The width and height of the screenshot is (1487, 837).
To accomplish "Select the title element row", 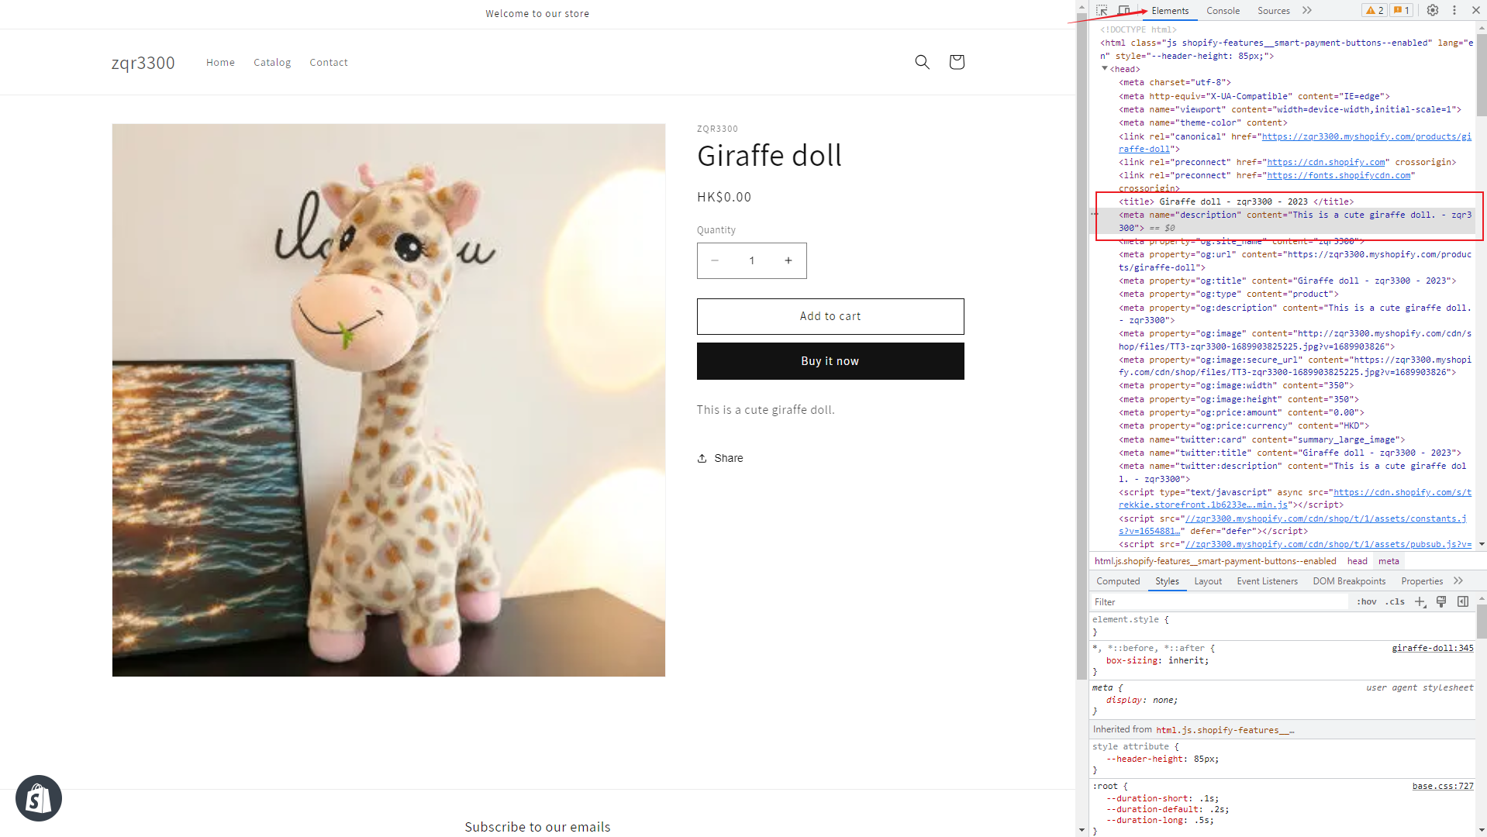I will point(1236,201).
